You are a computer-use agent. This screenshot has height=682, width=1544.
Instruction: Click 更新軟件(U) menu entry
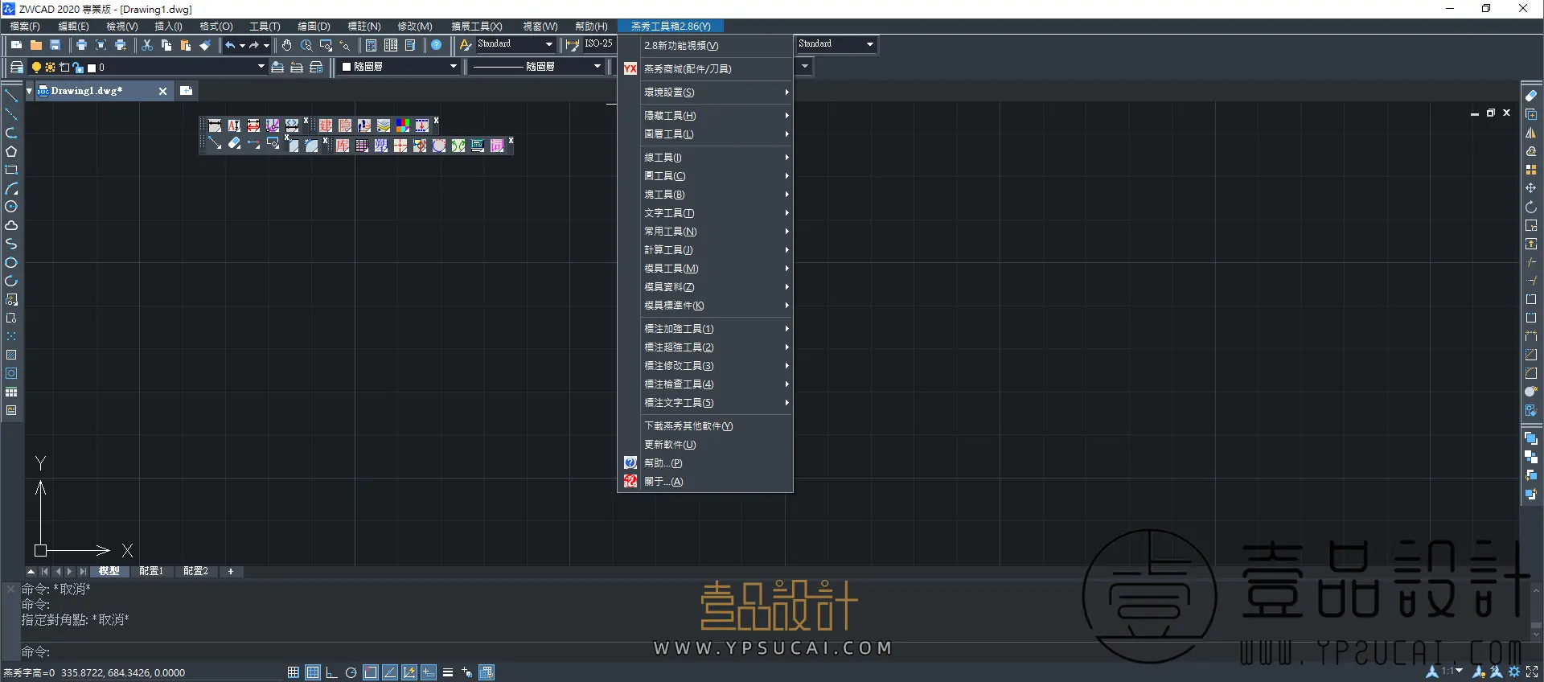pyautogui.click(x=705, y=445)
